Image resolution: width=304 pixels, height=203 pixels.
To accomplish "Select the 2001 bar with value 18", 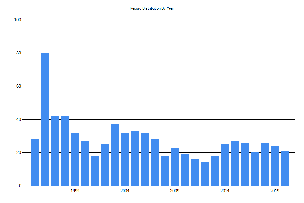I will point(95,171).
